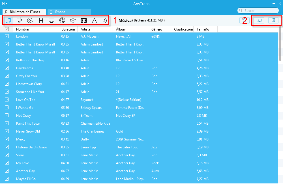The width and height of the screenshot is (283, 184).
Task: Open the iTunes U graduation cap icon
Action: click(x=73, y=20)
